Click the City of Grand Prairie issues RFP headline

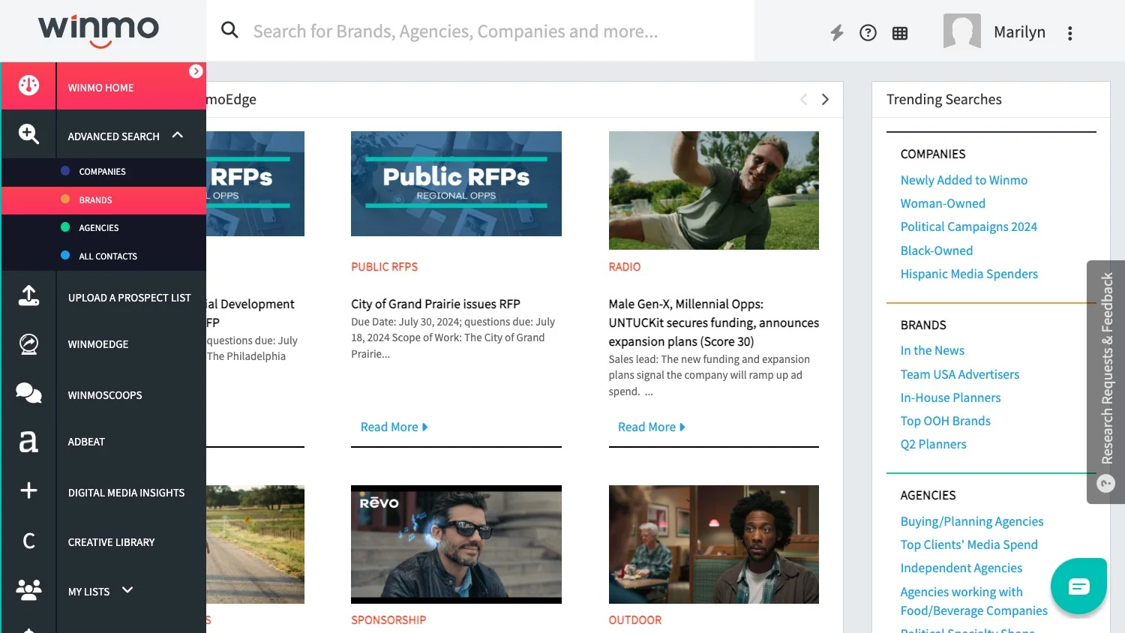(436, 304)
